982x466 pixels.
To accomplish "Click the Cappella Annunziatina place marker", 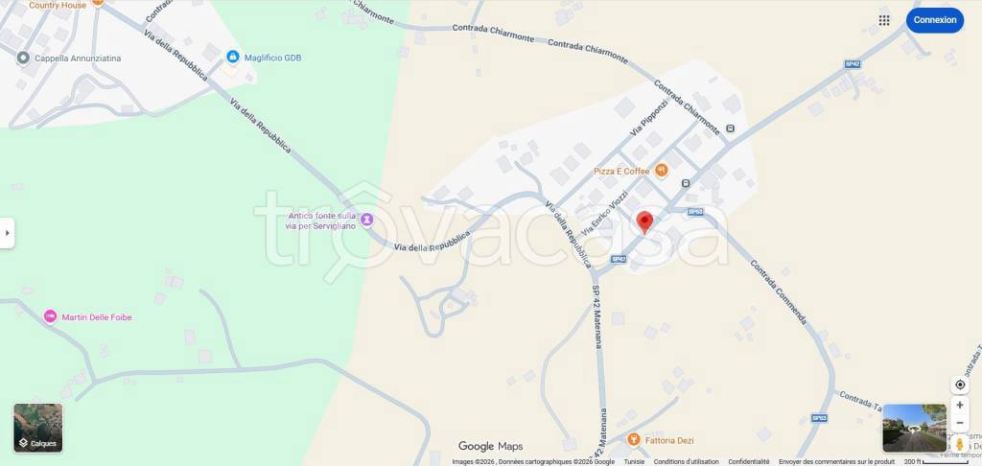I will (23, 58).
